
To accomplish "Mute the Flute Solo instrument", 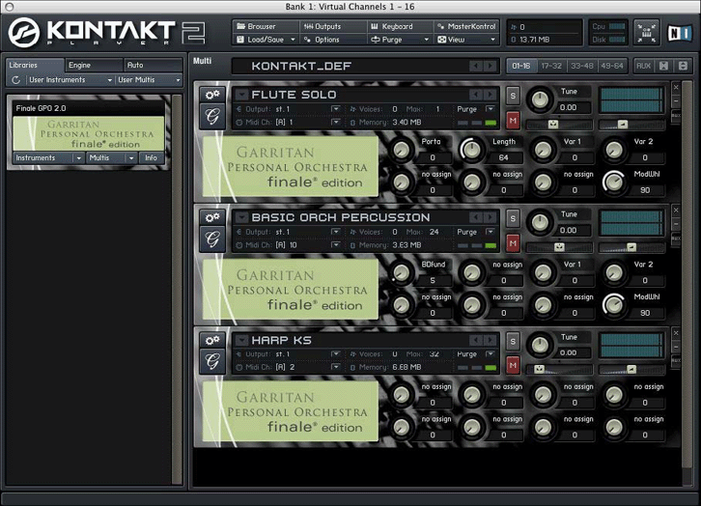I will pyautogui.click(x=513, y=121).
